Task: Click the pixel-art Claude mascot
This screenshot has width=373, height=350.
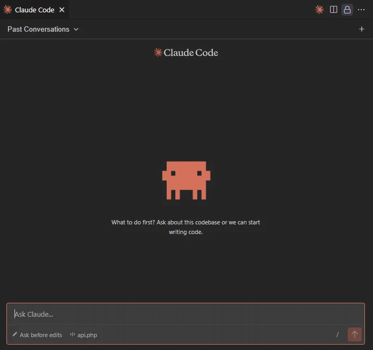Action: tap(186, 180)
